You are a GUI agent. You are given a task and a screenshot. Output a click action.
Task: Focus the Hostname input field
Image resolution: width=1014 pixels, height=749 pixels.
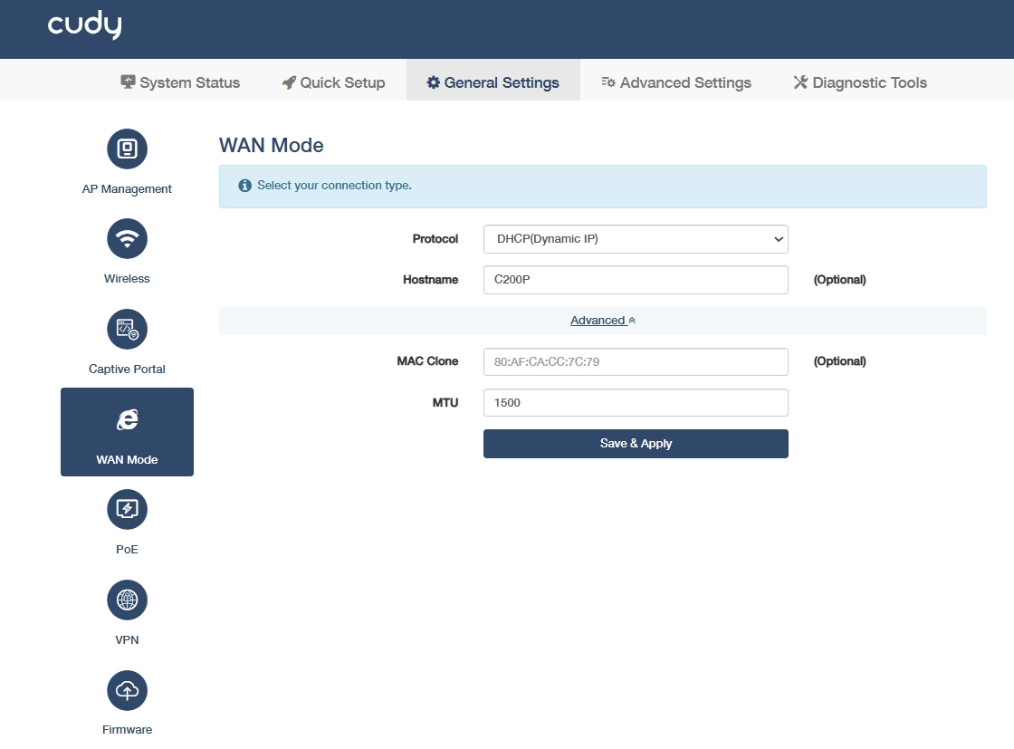tap(635, 280)
